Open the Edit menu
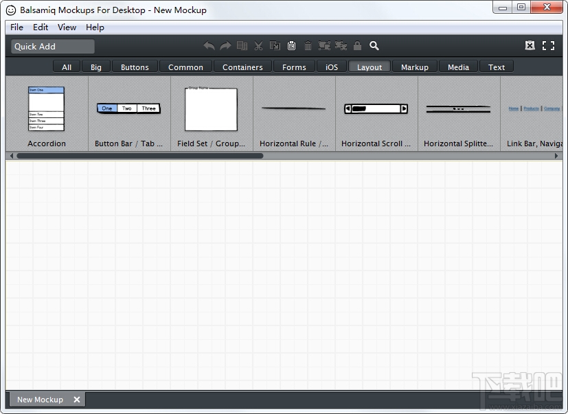The height and width of the screenshot is (414, 568). click(41, 27)
